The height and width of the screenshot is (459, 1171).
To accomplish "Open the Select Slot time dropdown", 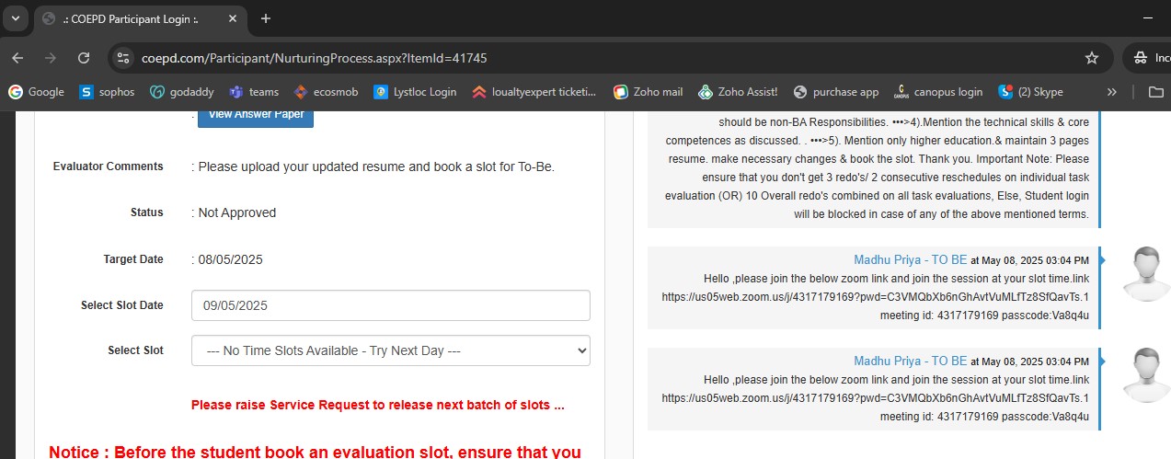I will point(390,350).
